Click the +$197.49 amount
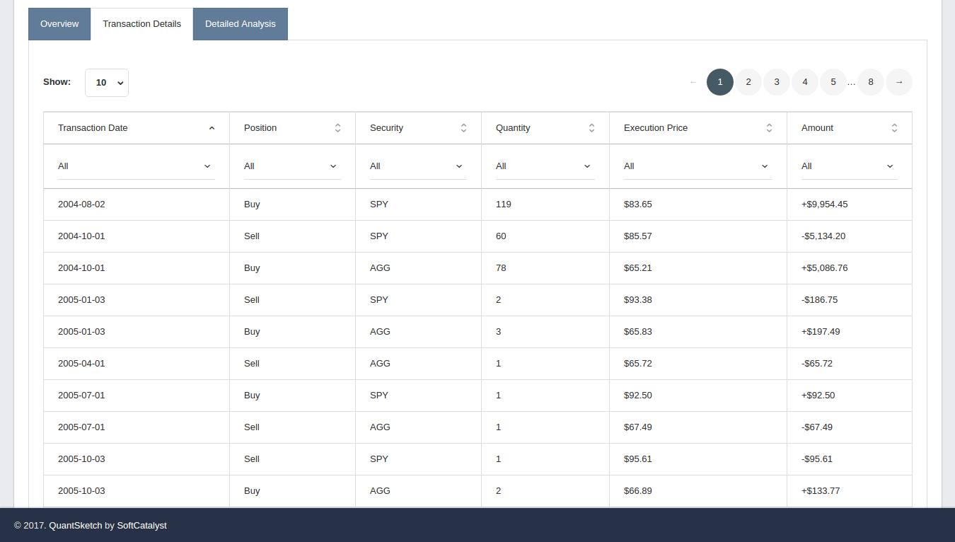This screenshot has width=955, height=542. 821,332
